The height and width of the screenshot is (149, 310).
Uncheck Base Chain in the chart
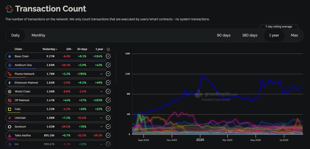click(109, 56)
